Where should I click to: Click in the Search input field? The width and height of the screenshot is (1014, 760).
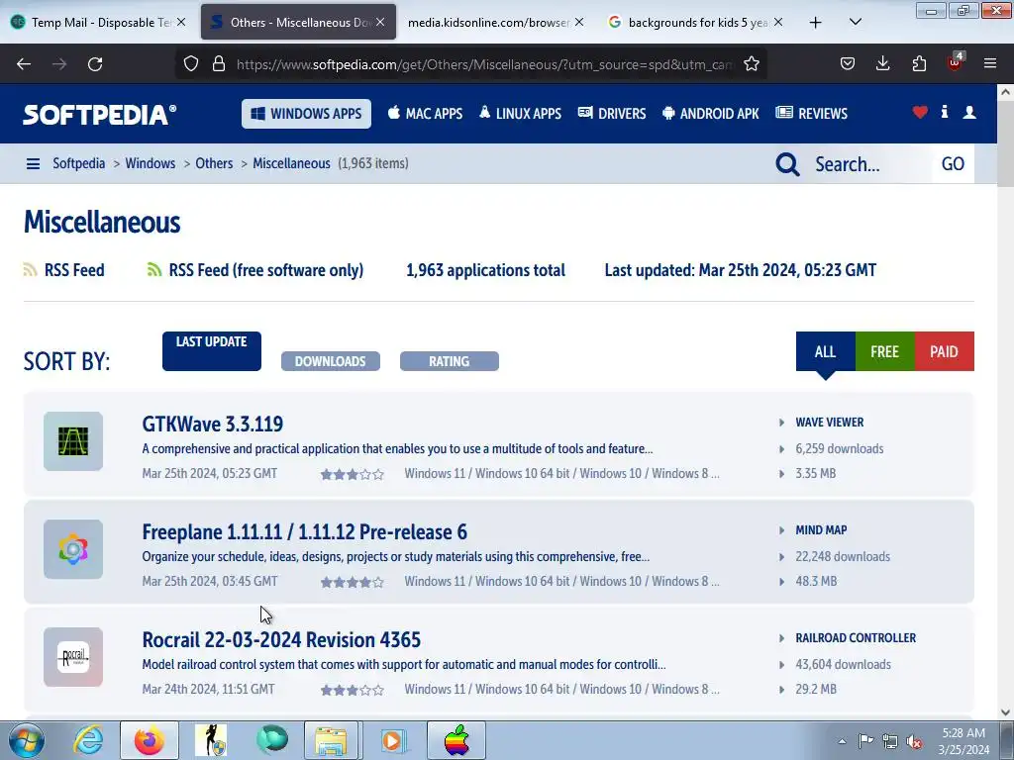tap(869, 164)
